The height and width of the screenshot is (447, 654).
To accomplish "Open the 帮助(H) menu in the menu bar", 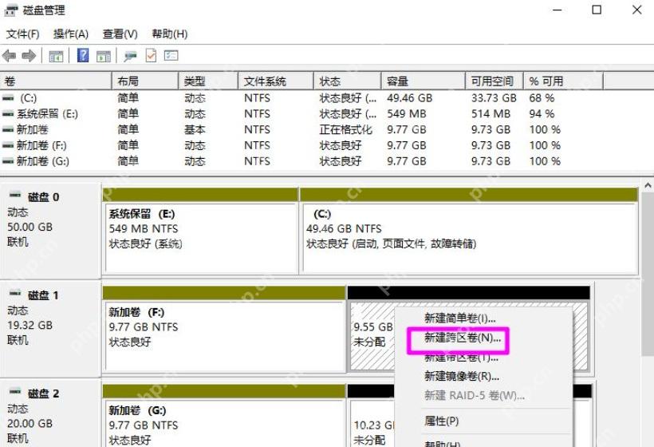I will pos(169,34).
